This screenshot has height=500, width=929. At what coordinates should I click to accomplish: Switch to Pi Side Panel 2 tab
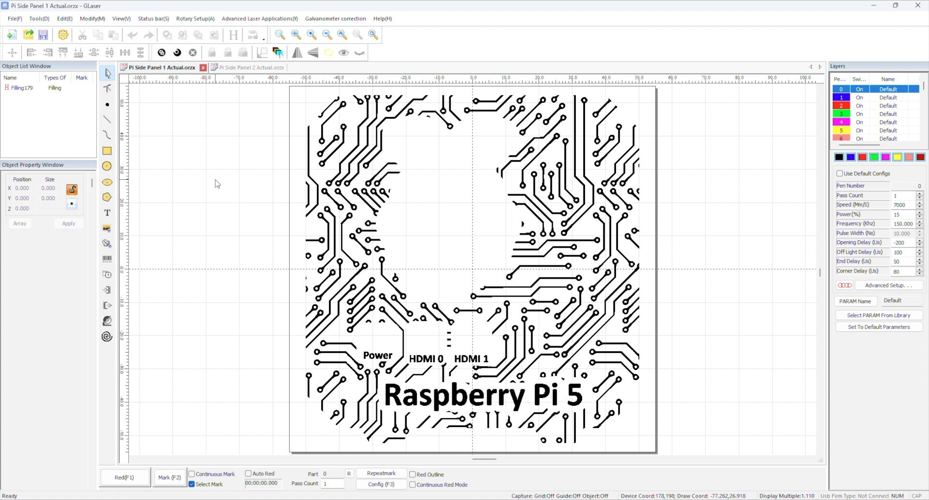251,68
